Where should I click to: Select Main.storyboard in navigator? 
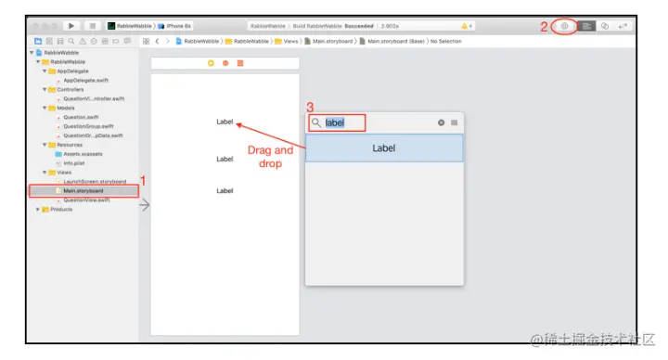coord(83,191)
